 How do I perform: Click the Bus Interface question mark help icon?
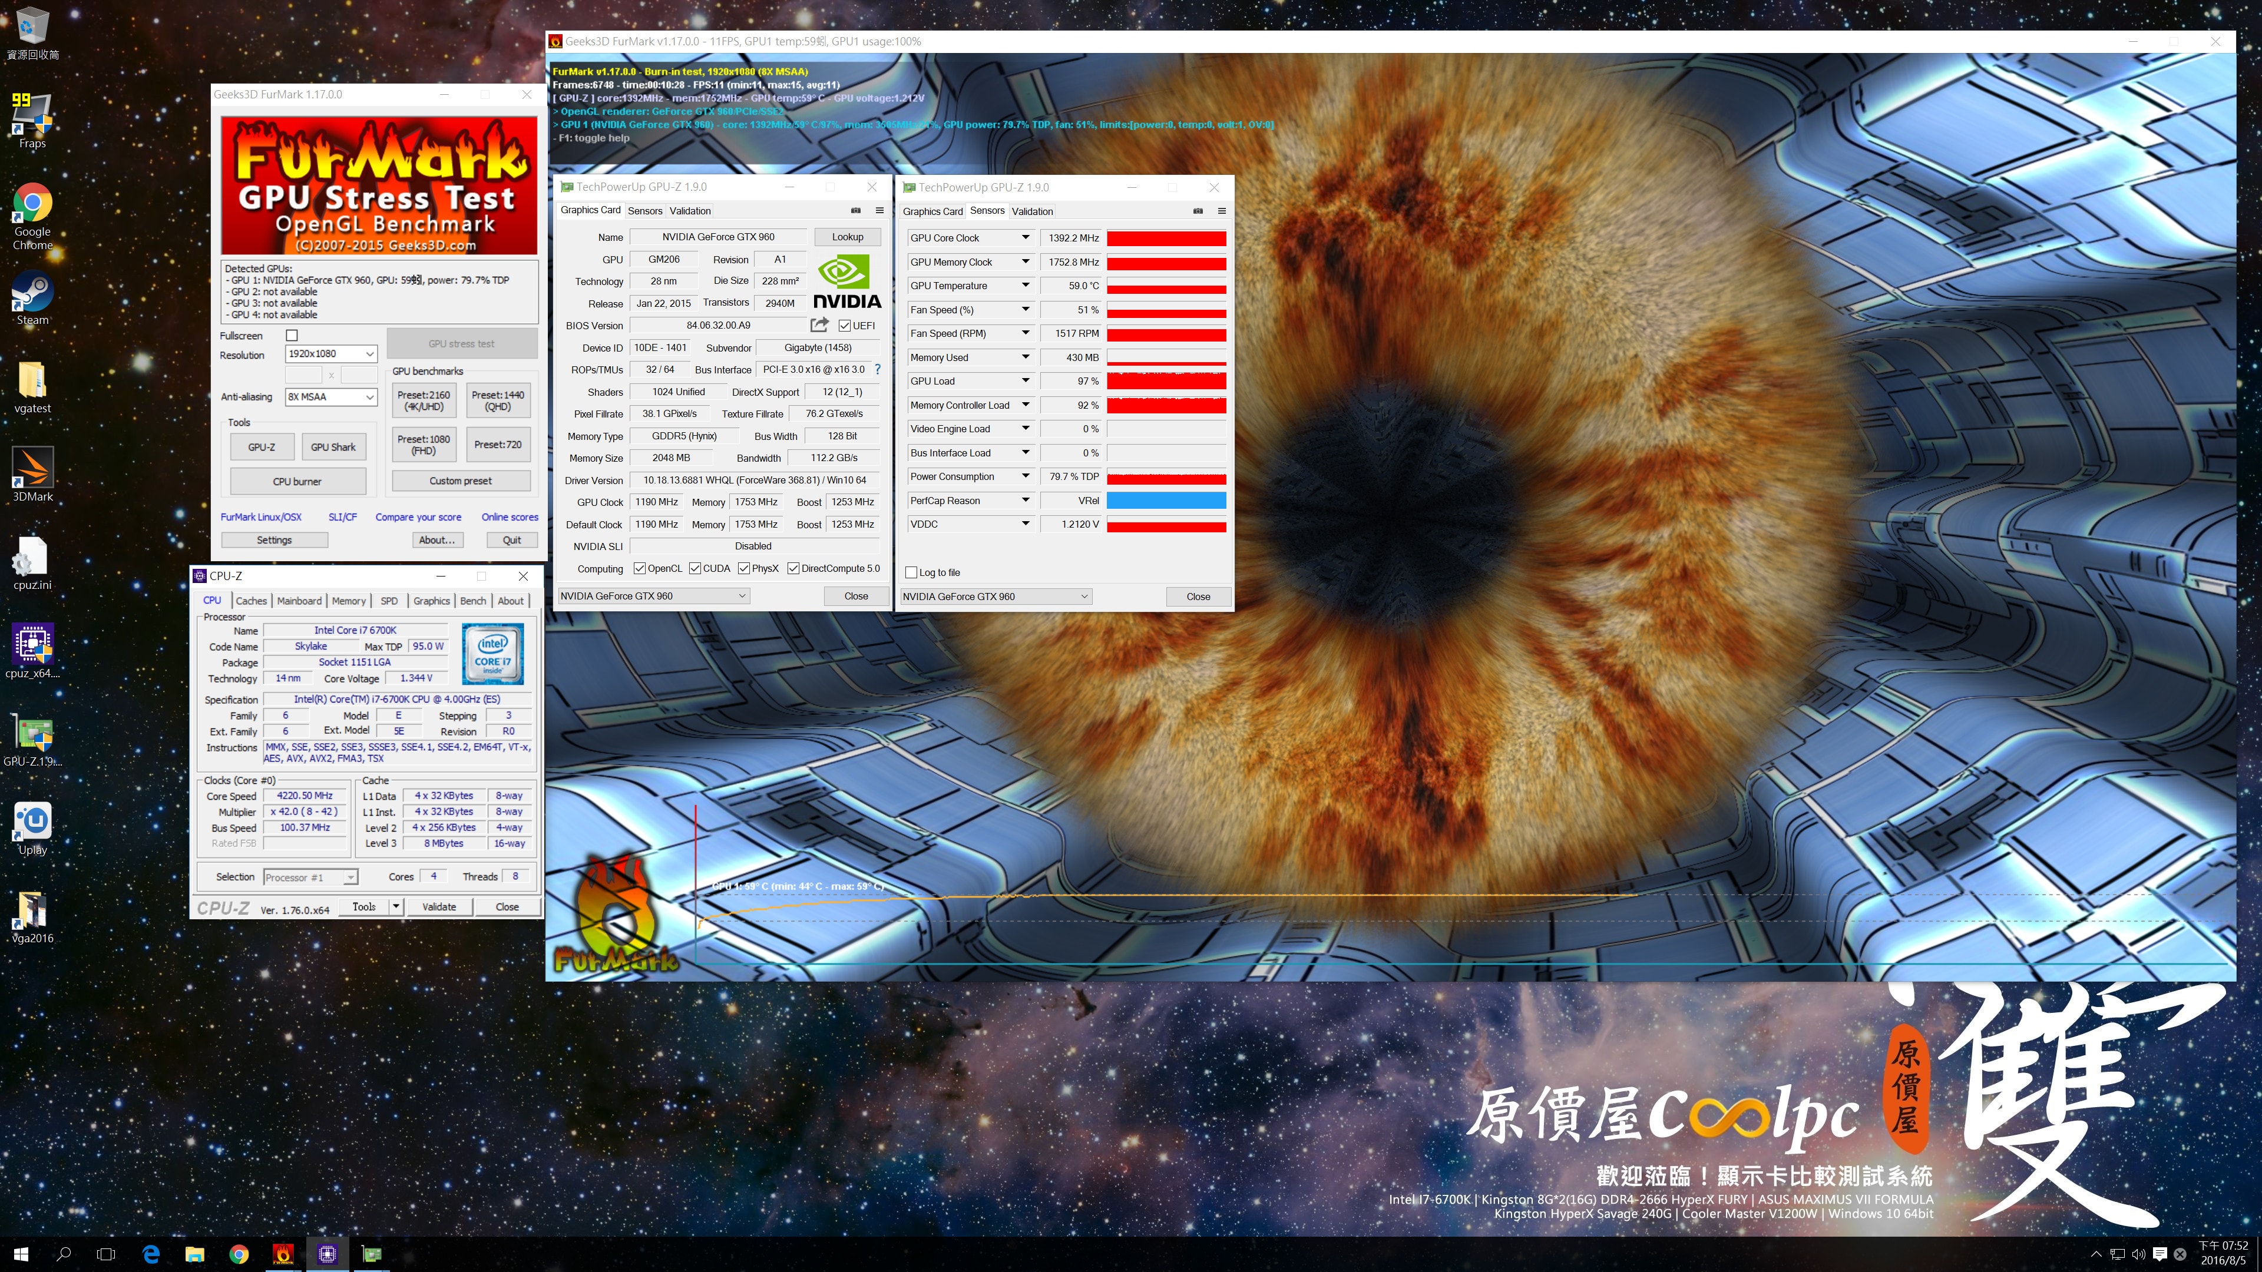coord(877,370)
